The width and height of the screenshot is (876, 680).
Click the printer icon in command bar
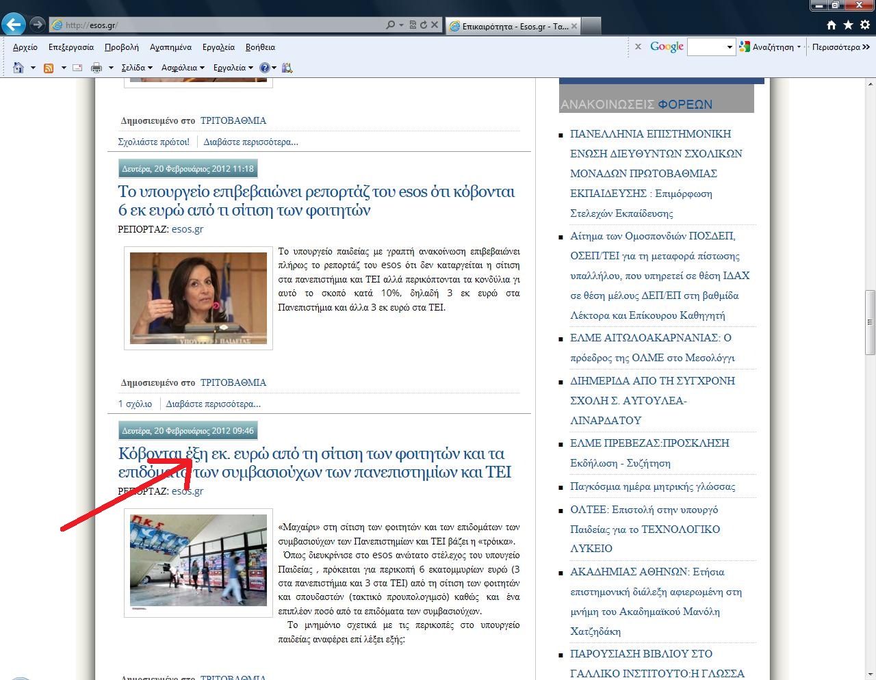click(96, 68)
